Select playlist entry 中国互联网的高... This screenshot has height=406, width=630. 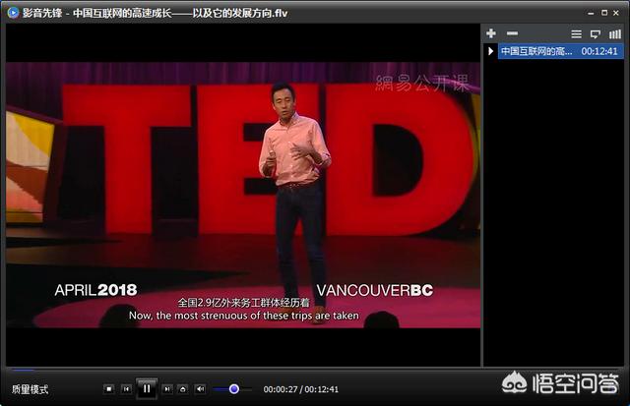pyautogui.click(x=561, y=51)
